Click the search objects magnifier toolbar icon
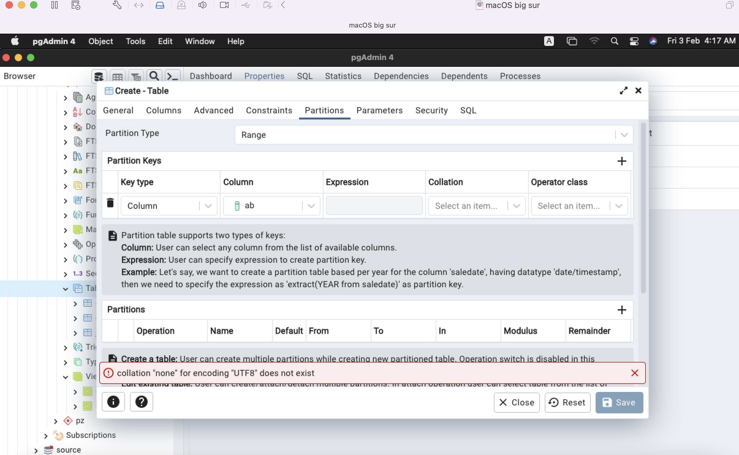Image resolution: width=739 pixels, height=455 pixels. (154, 76)
